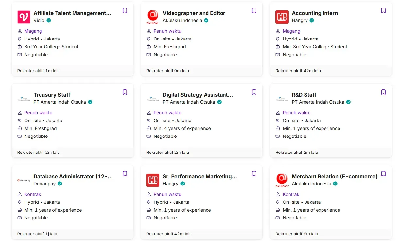The width and height of the screenshot is (397, 241).
Task: Click the Akulaku logo on Videographer card
Action: pyautogui.click(x=153, y=17)
